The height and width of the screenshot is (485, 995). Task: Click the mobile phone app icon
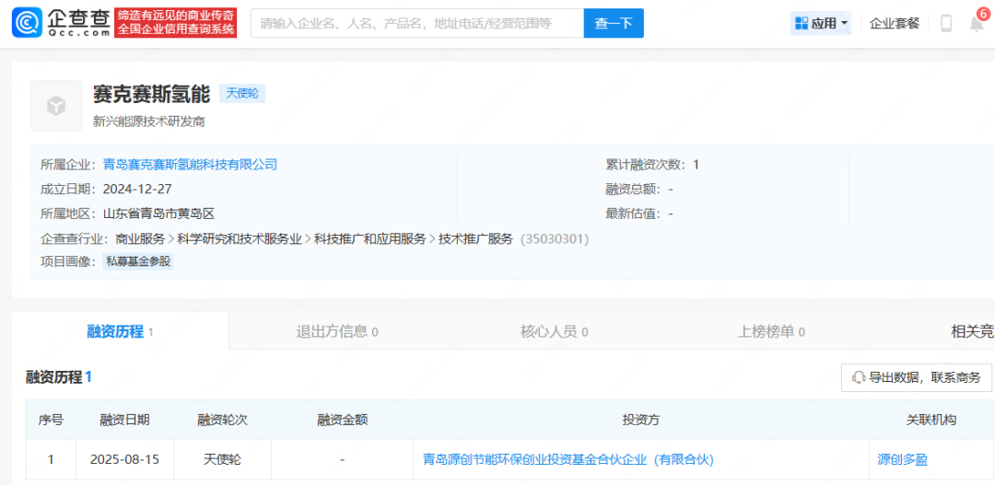(946, 23)
